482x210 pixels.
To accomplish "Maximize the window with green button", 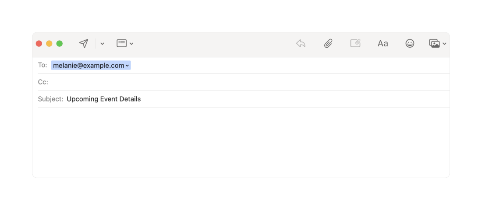I will (x=60, y=44).
